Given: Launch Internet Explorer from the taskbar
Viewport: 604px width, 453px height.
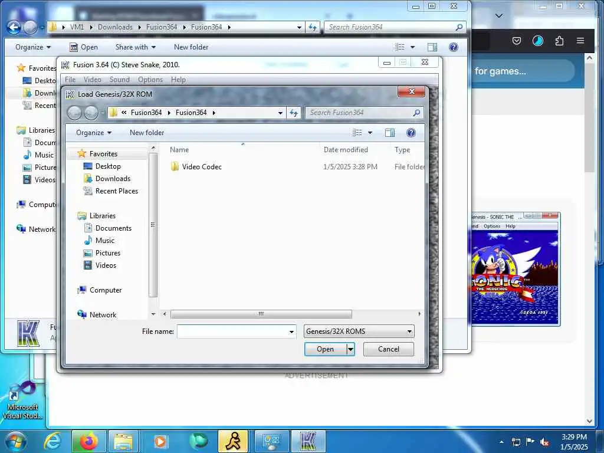Looking at the screenshot, I should pyautogui.click(x=52, y=441).
